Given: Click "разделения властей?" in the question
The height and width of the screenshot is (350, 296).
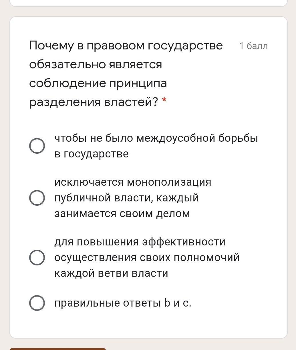Looking at the screenshot, I should 94,102.
